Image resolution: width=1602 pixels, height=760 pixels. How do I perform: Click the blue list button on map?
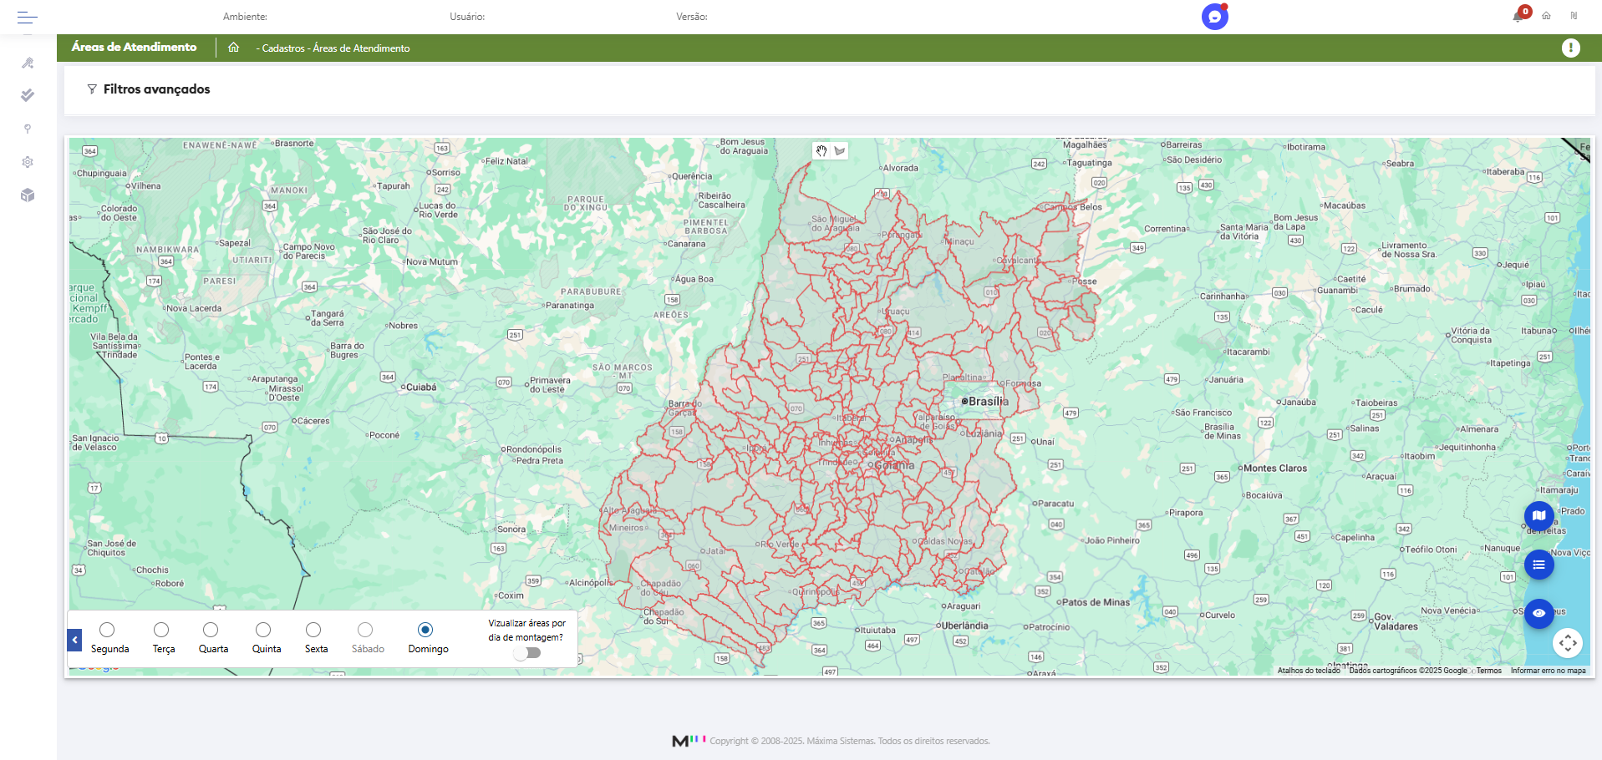tap(1539, 565)
